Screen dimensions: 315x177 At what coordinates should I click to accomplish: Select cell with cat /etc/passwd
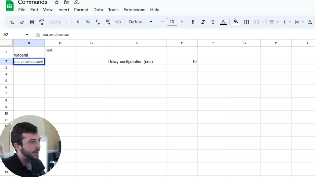(x=29, y=62)
